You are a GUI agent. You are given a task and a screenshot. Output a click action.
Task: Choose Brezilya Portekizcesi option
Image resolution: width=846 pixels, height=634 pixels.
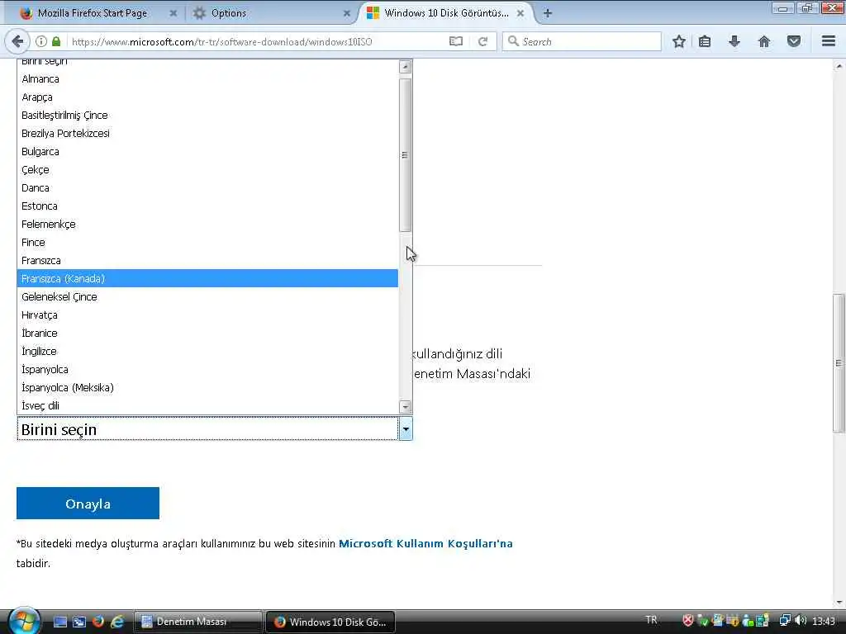click(x=207, y=133)
